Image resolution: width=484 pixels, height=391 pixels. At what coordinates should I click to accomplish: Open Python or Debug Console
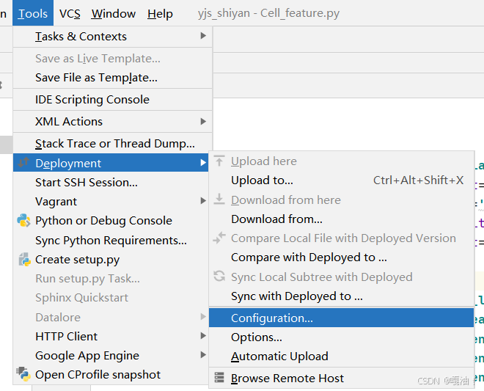(111, 221)
